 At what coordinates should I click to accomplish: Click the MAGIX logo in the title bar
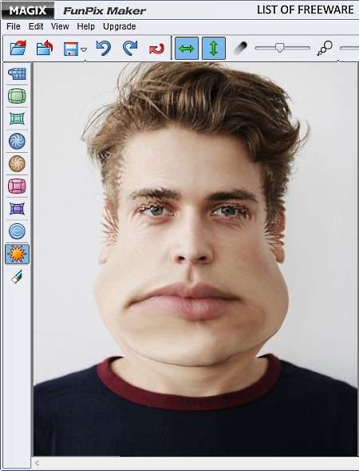28,10
